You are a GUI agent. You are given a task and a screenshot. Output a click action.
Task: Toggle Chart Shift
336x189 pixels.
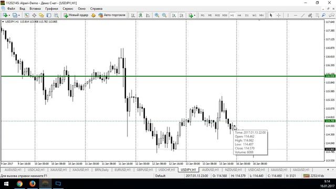(x=181, y=15)
